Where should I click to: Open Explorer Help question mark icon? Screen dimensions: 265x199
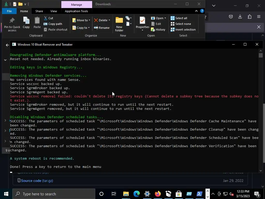click(202, 11)
